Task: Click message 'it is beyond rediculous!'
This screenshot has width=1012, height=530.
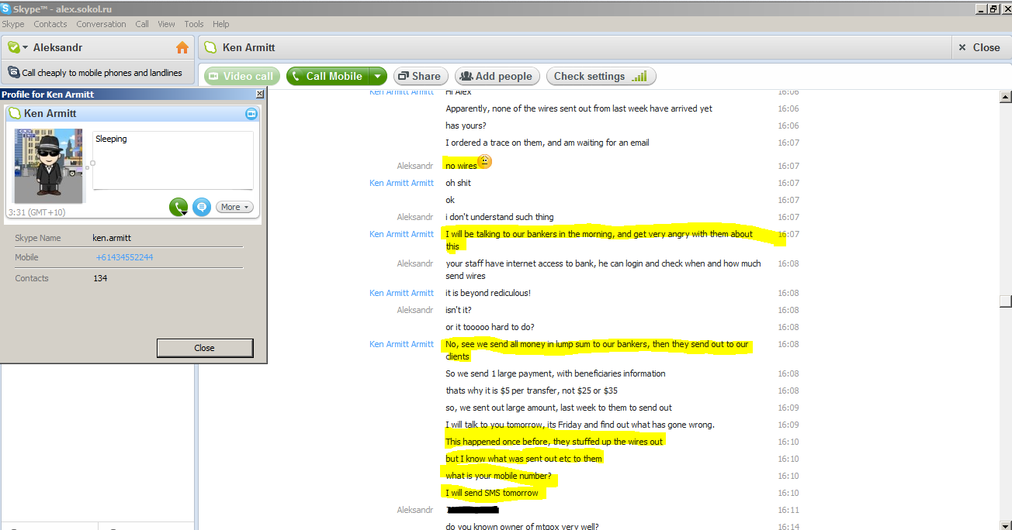Action: click(x=487, y=293)
